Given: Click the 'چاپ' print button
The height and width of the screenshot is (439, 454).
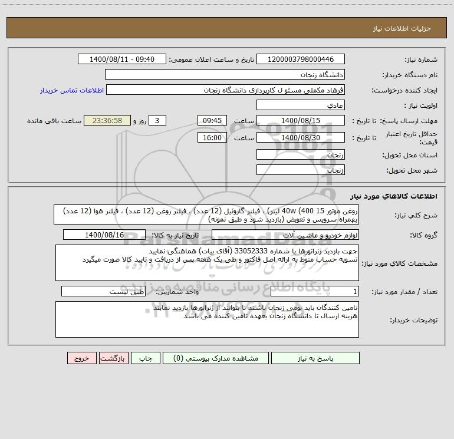Looking at the screenshot, I should point(146,358).
